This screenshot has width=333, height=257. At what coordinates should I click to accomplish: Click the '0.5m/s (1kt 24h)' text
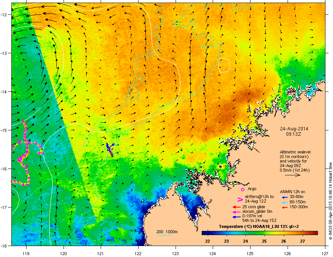pyautogui.click(x=294, y=170)
